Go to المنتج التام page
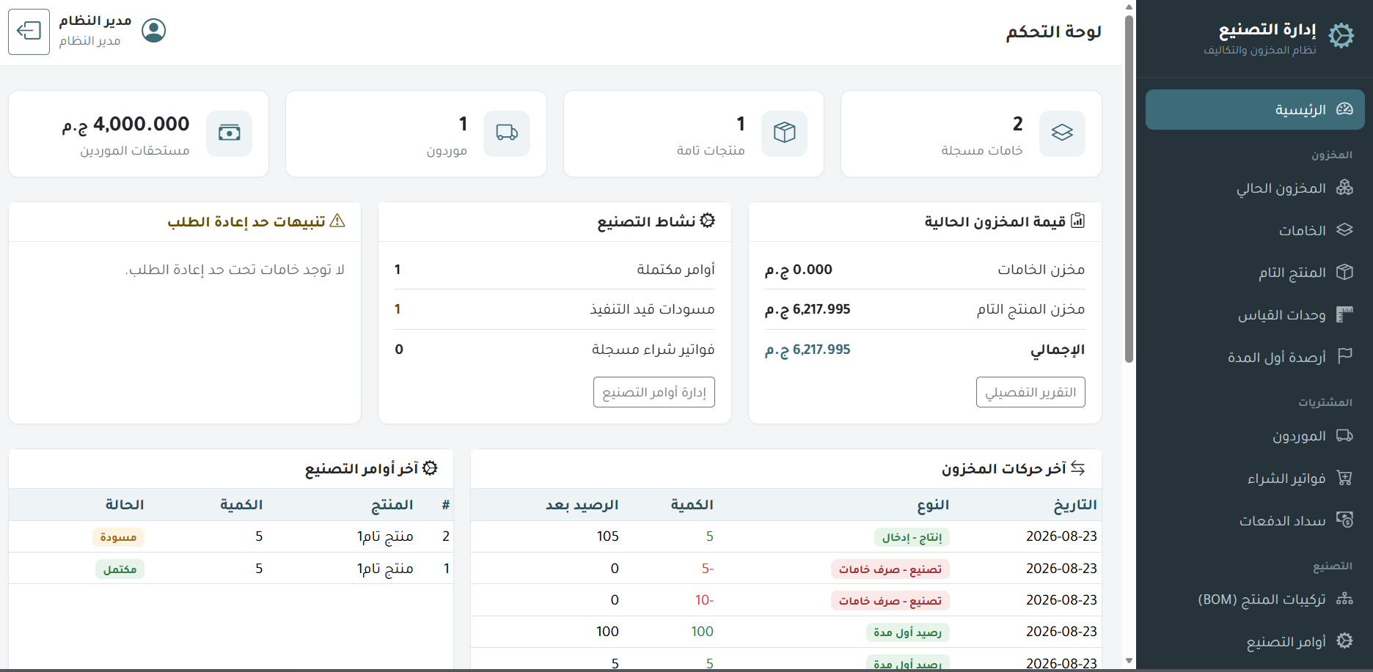Screen dimensions: 1373x672 coord(1255,272)
